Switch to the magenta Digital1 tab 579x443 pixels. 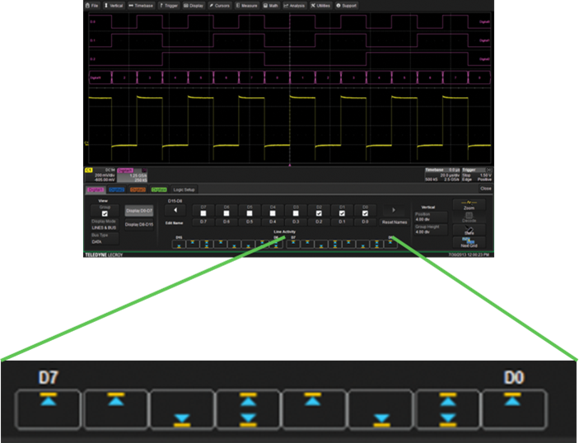pos(96,189)
